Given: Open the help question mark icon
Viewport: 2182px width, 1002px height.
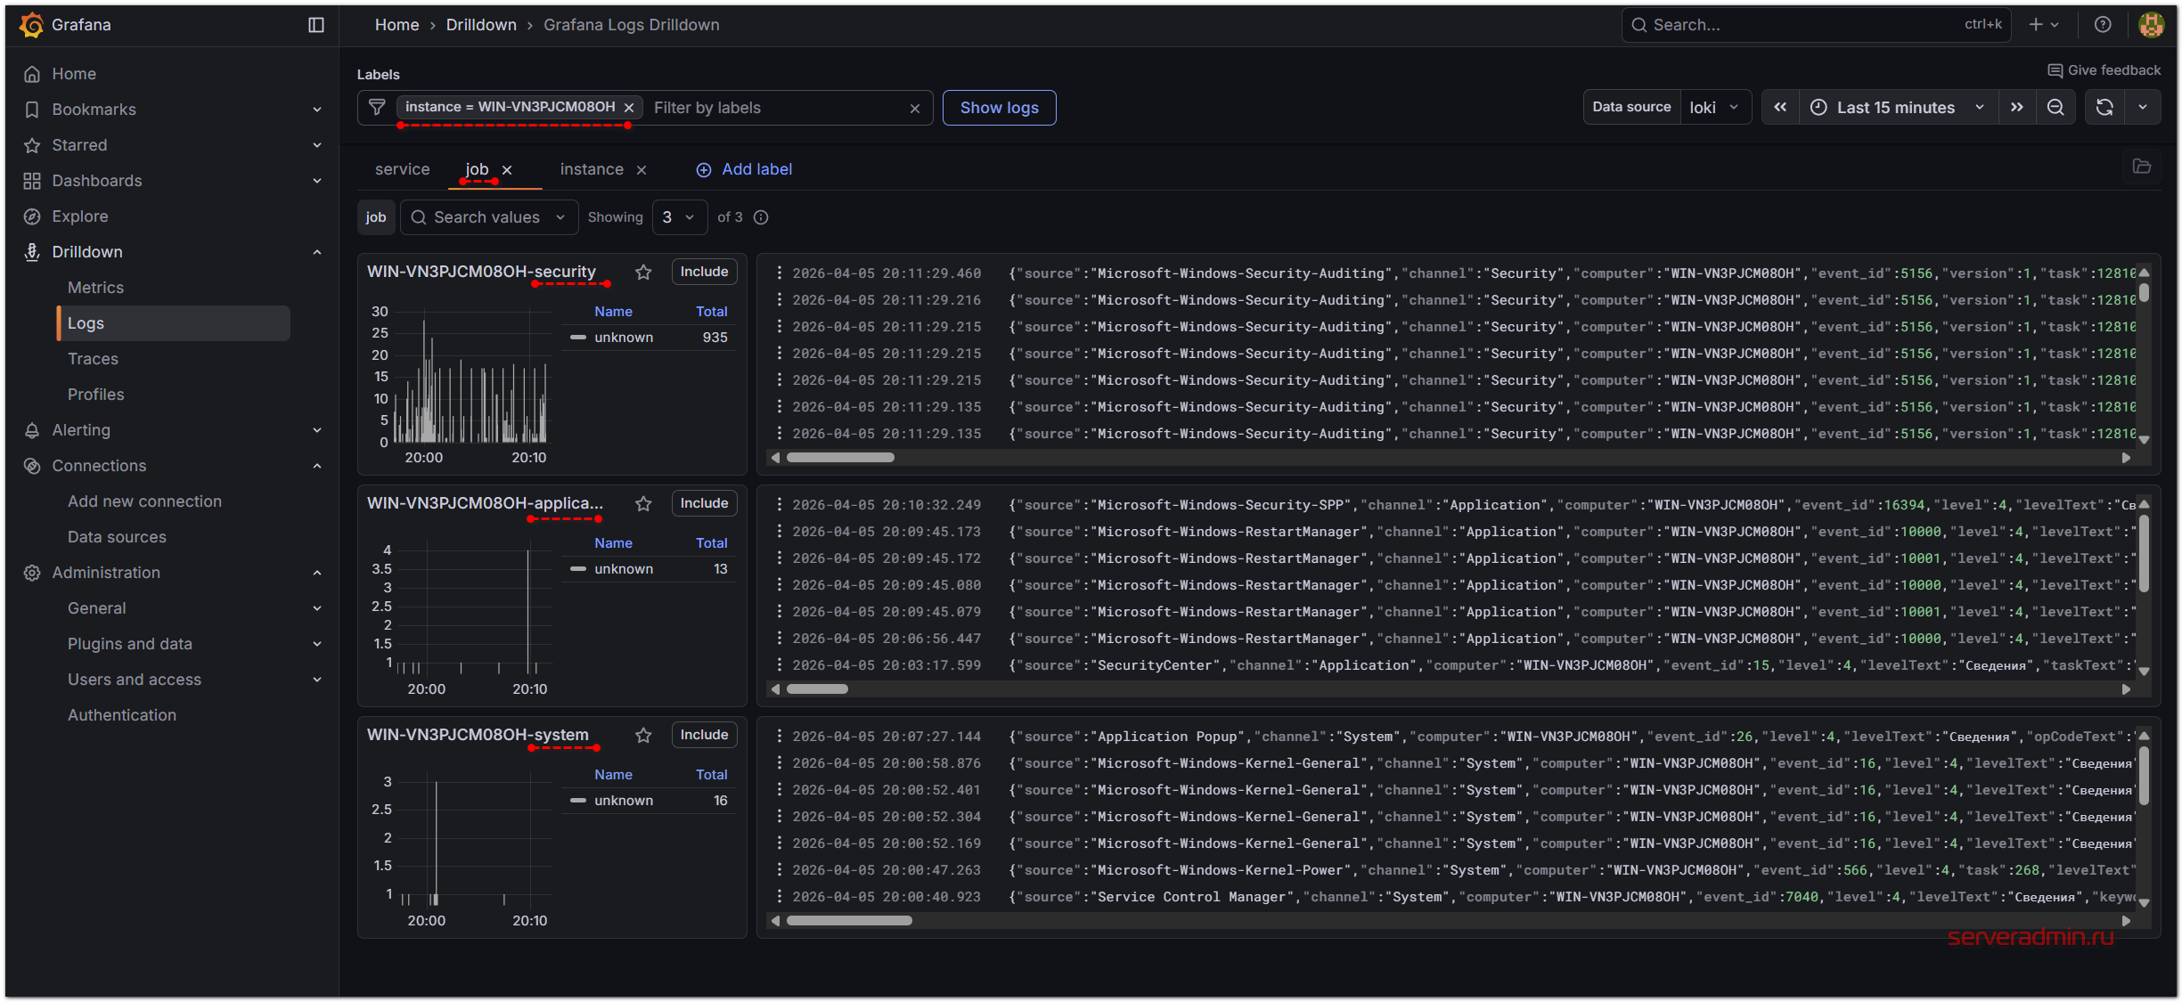Looking at the screenshot, I should point(2103,25).
